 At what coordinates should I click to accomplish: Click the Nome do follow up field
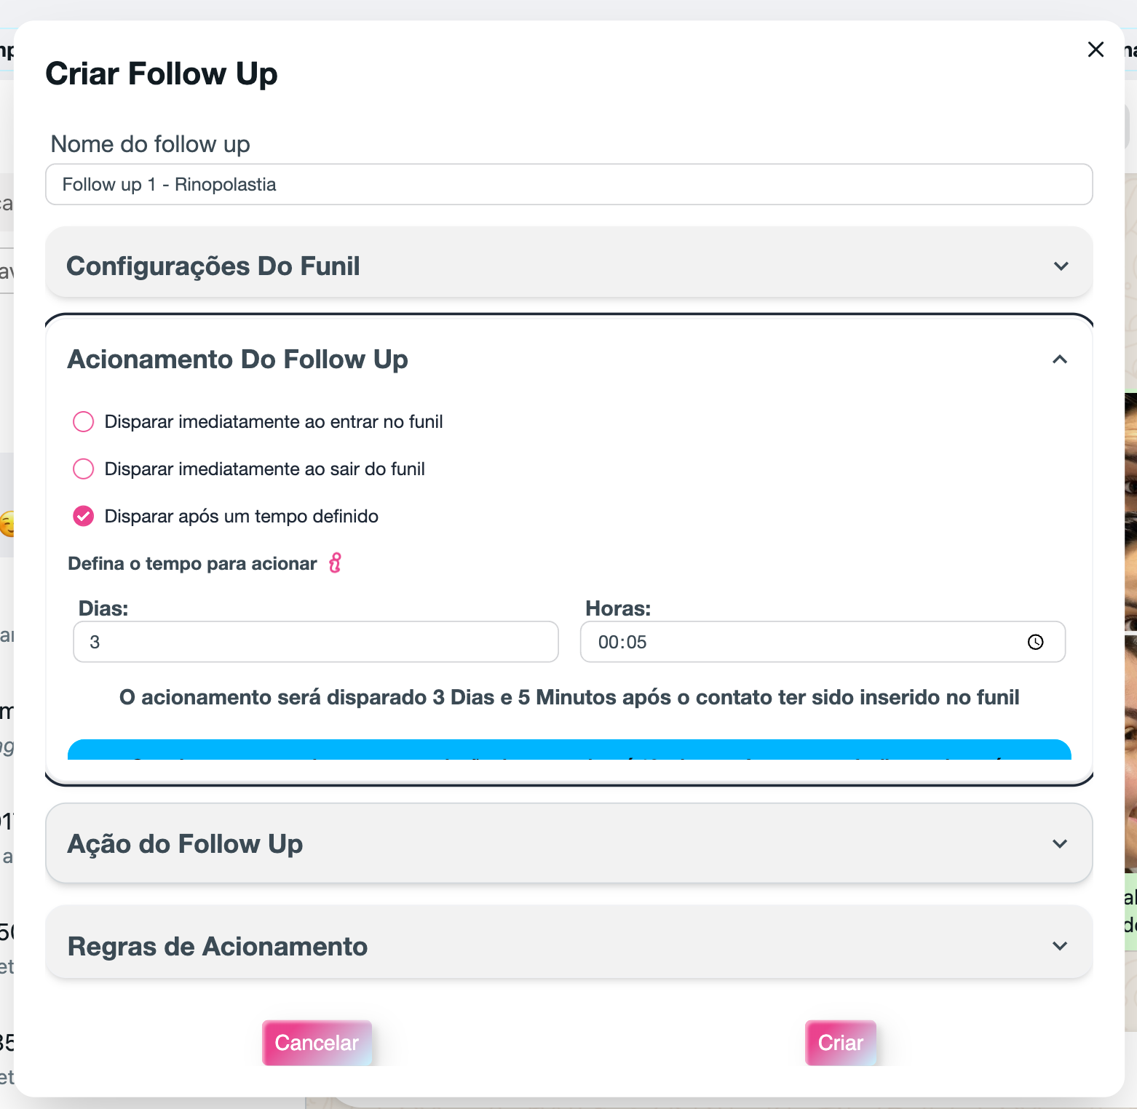tap(568, 185)
